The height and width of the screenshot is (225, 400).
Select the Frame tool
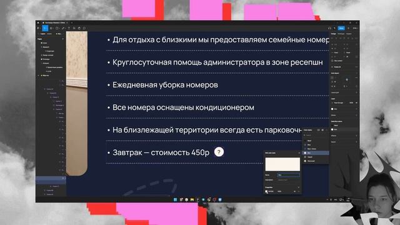[51, 28]
